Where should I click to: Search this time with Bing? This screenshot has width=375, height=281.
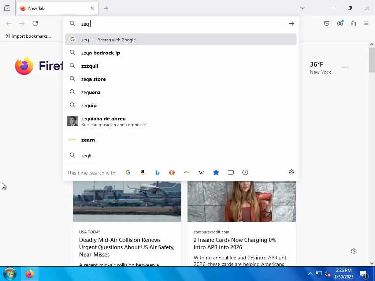coord(157,172)
